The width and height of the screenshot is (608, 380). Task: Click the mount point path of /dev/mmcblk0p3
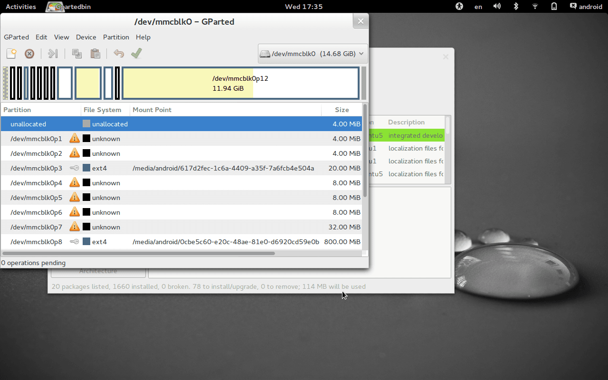point(223,168)
